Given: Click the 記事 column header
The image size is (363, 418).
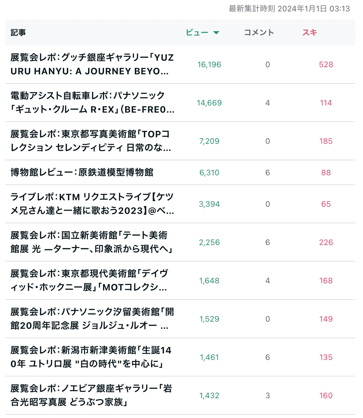Looking at the screenshot, I should coord(18,32).
